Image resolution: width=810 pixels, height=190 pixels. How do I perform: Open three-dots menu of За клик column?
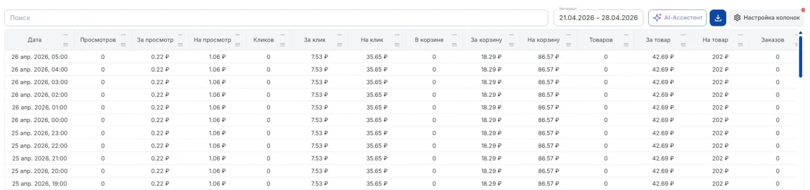[x=339, y=35]
